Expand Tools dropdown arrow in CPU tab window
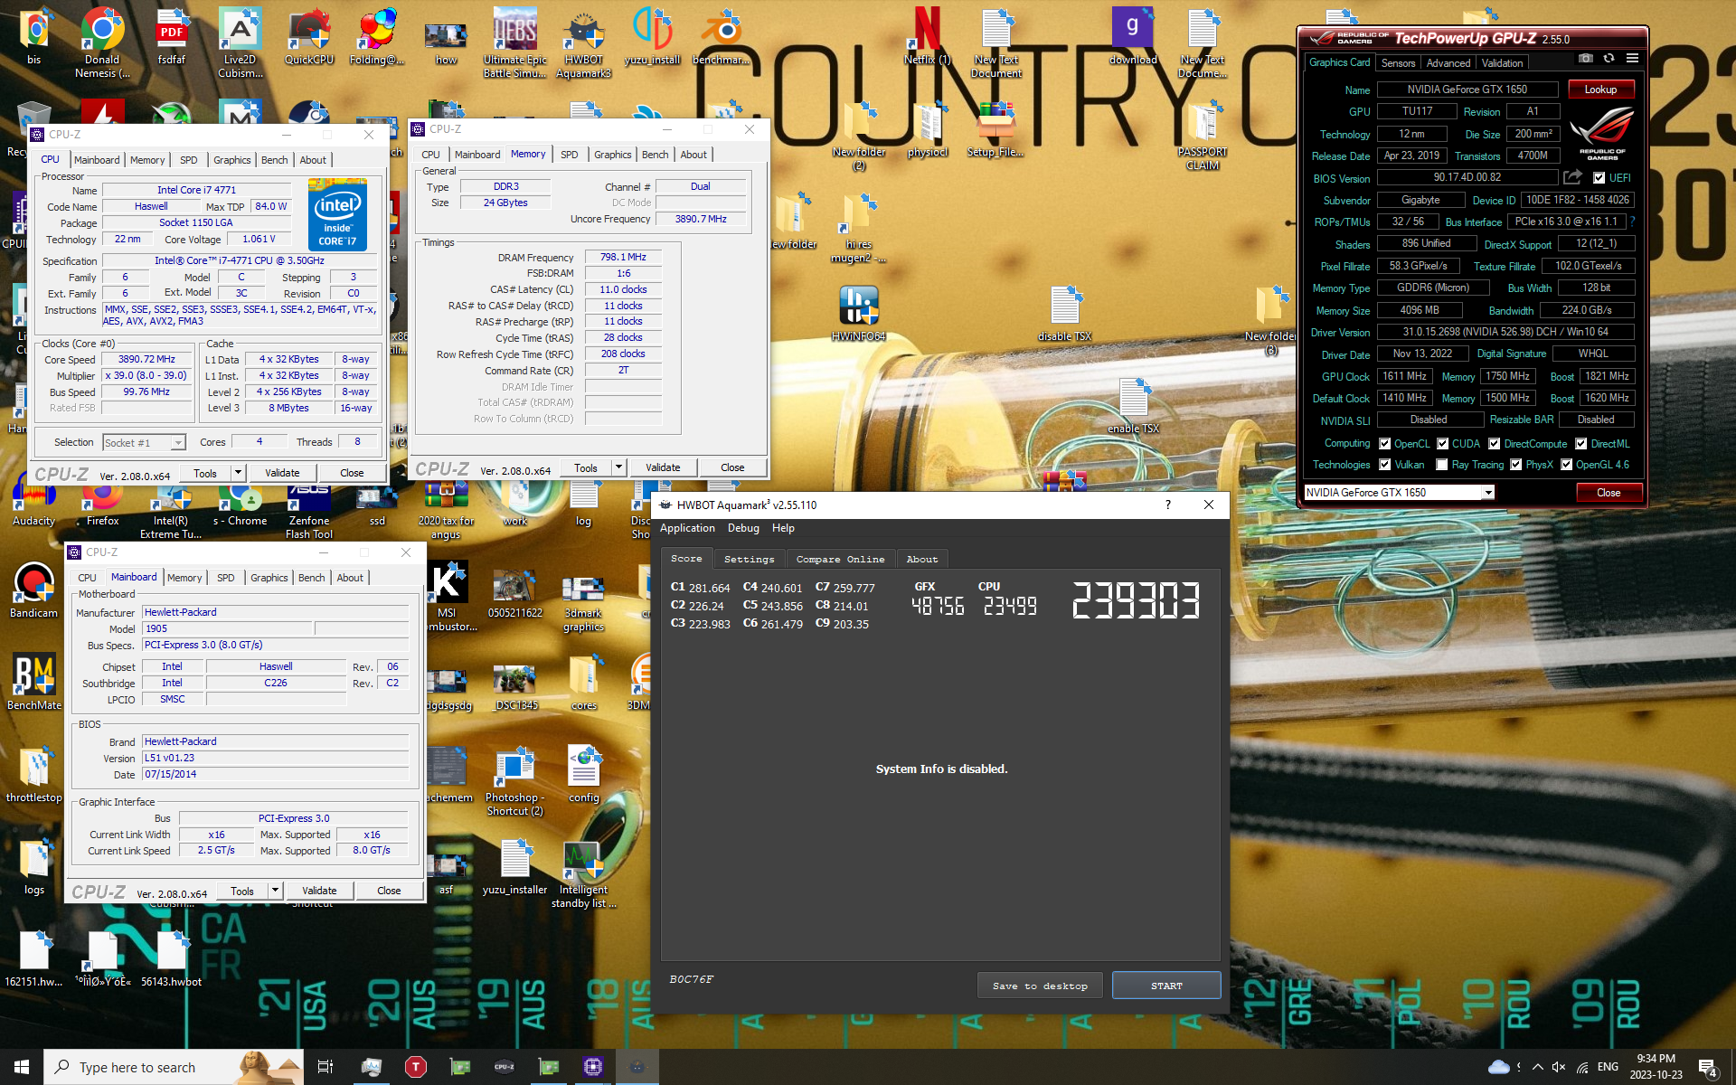 tap(238, 472)
